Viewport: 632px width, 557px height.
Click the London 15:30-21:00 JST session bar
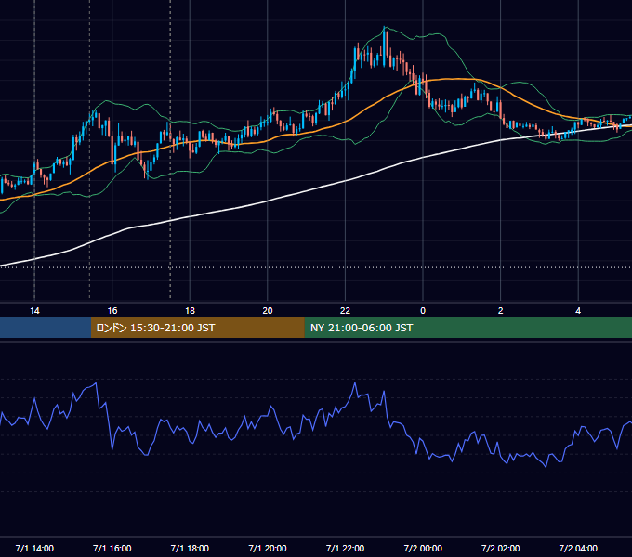(197, 328)
